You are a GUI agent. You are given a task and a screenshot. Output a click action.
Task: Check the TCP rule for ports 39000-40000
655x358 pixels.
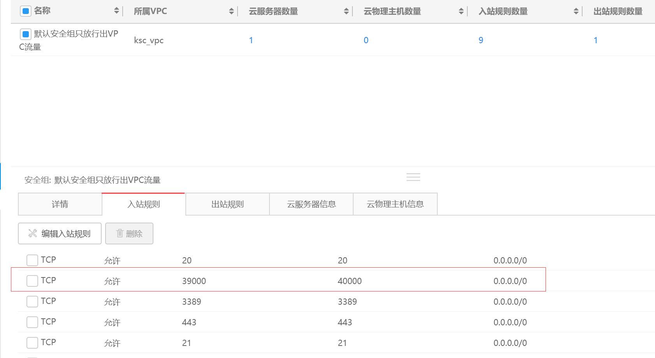click(32, 281)
